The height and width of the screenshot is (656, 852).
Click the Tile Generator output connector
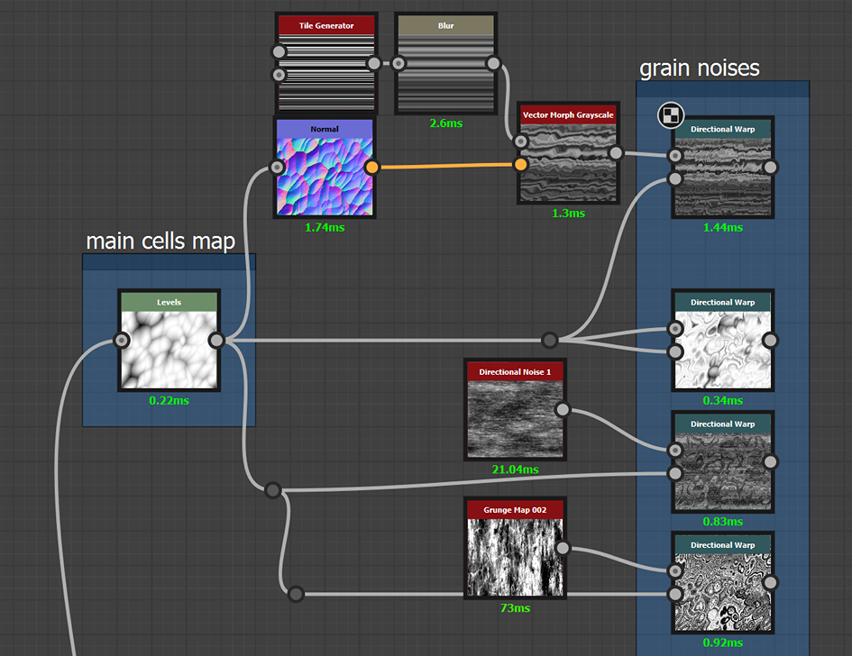[x=374, y=63]
